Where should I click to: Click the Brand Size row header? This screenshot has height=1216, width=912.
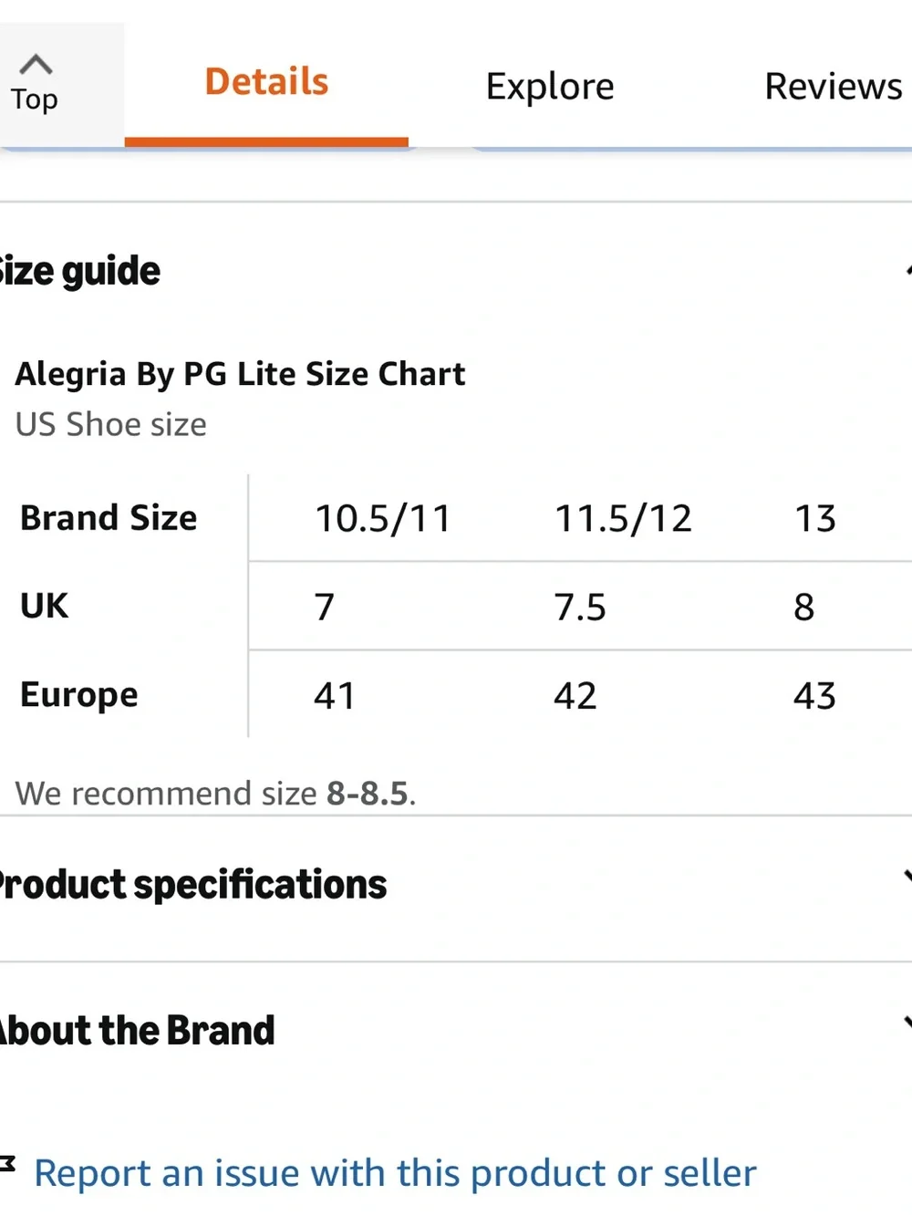[109, 518]
